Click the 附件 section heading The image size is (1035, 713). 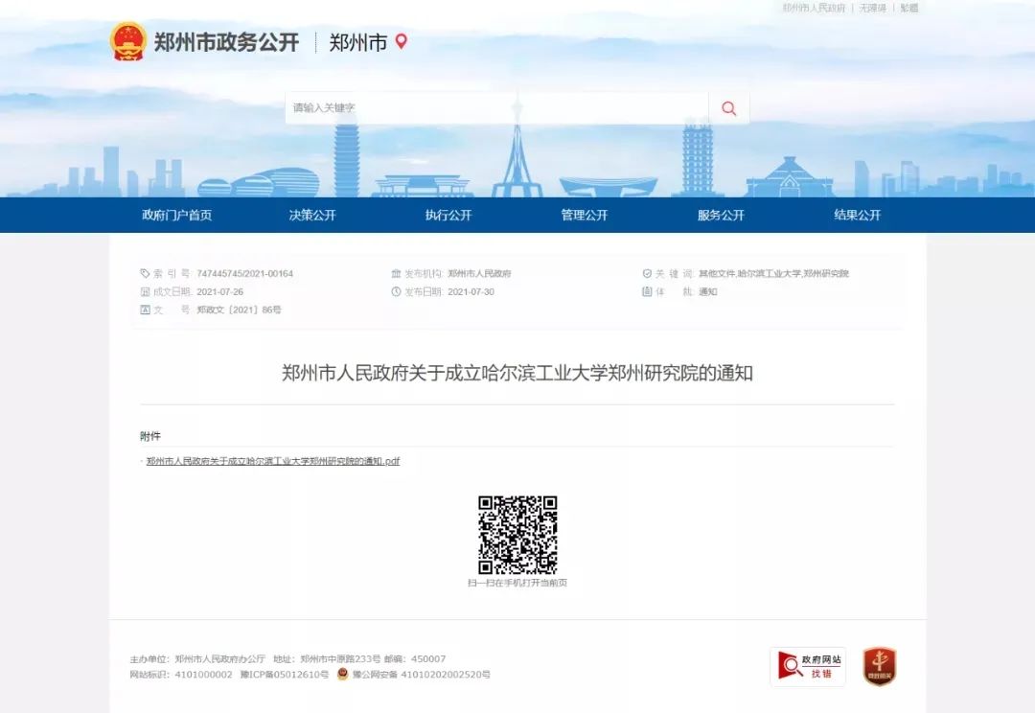click(x=149, y=436)
